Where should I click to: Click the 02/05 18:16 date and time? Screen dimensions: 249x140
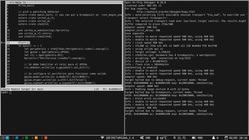238,138
